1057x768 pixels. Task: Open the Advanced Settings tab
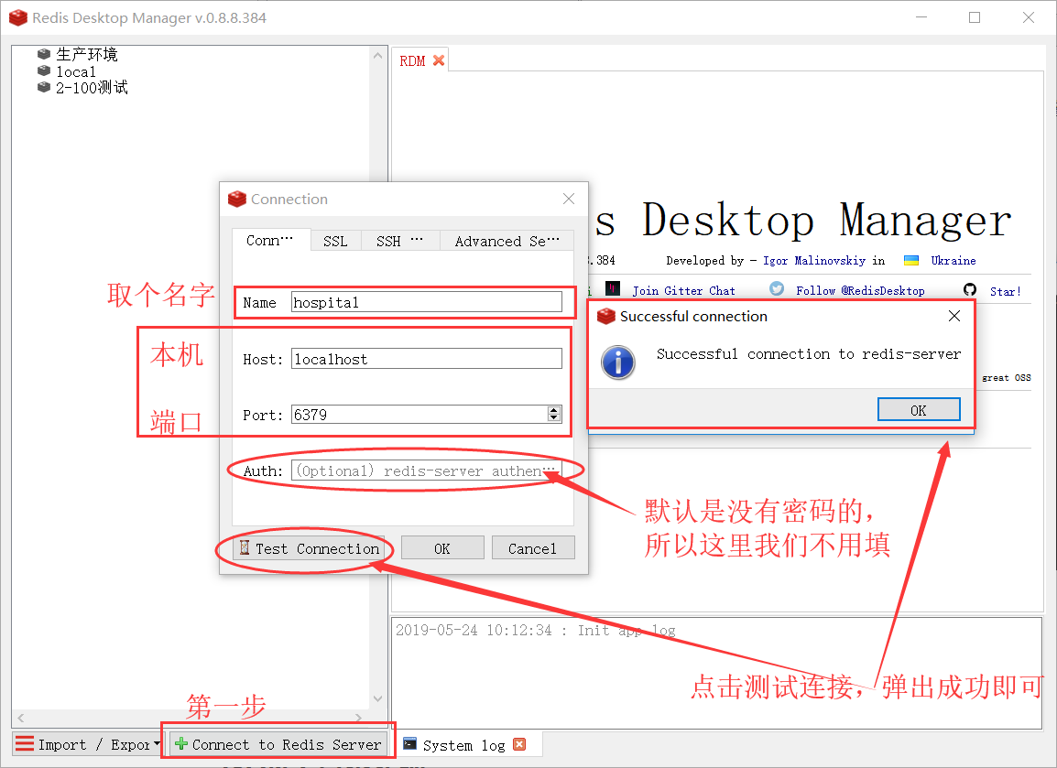[x=507, y=241]
